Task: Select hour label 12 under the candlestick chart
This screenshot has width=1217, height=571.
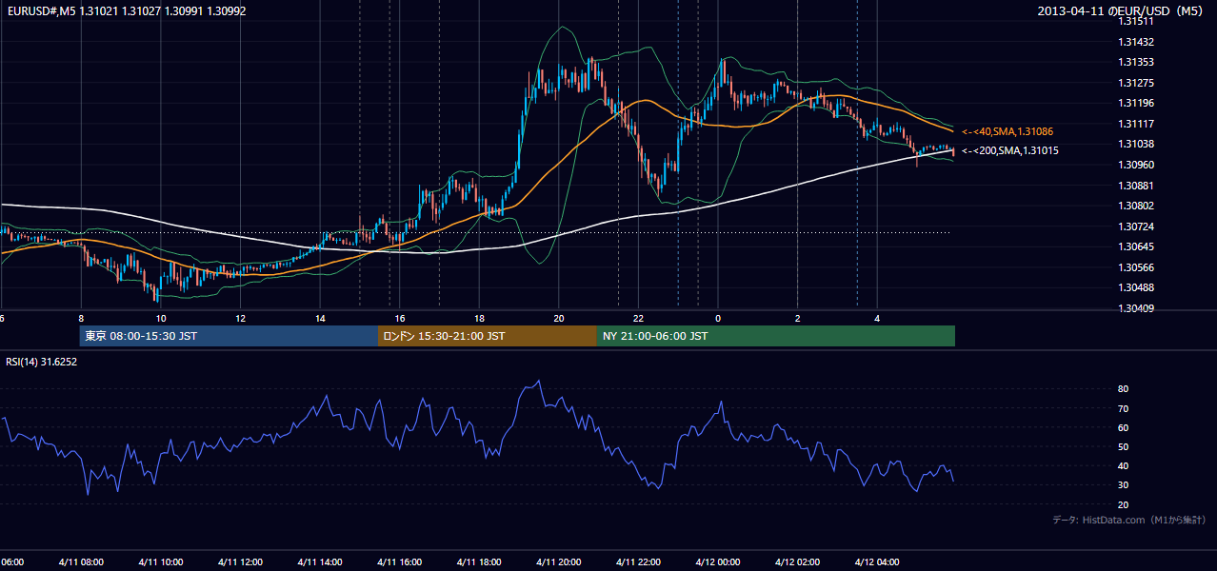Action: (x=240, y=318)
